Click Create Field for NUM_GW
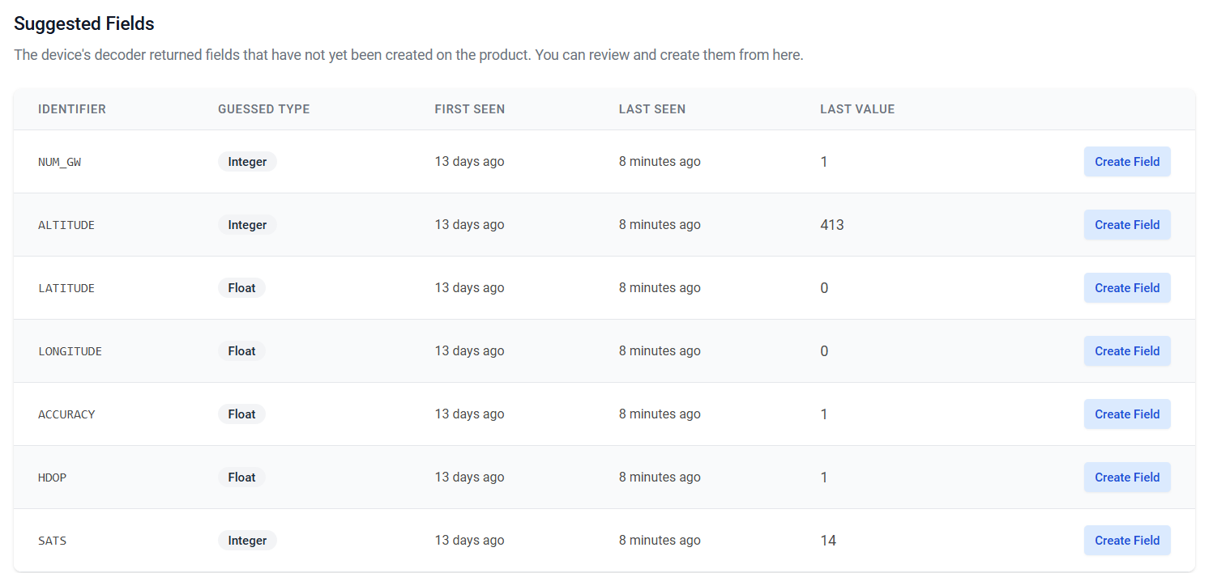The width and height of the screenshot is (1217, 573). point(1126,162)
